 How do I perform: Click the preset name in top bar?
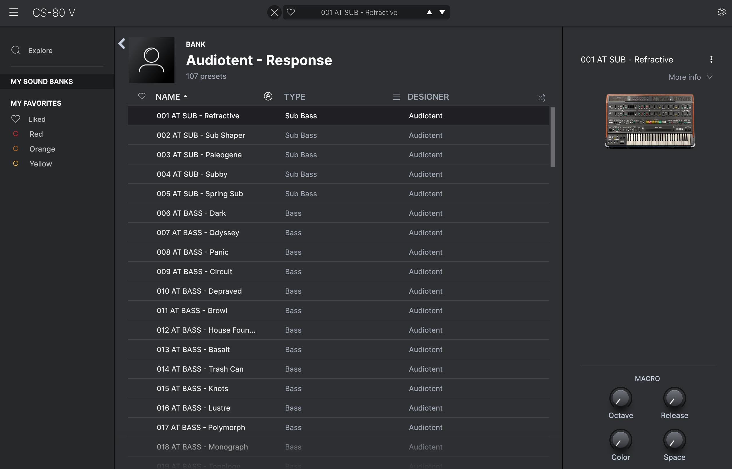pos(359,13)
